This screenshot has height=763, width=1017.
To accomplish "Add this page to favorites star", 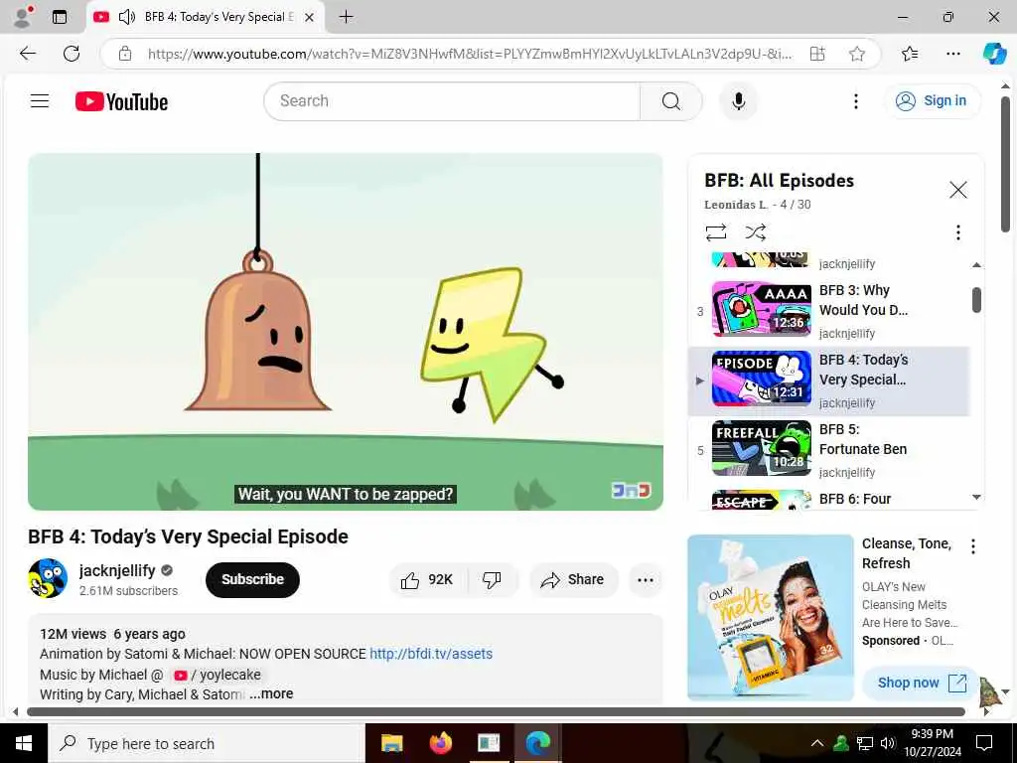I will (857, 54).
